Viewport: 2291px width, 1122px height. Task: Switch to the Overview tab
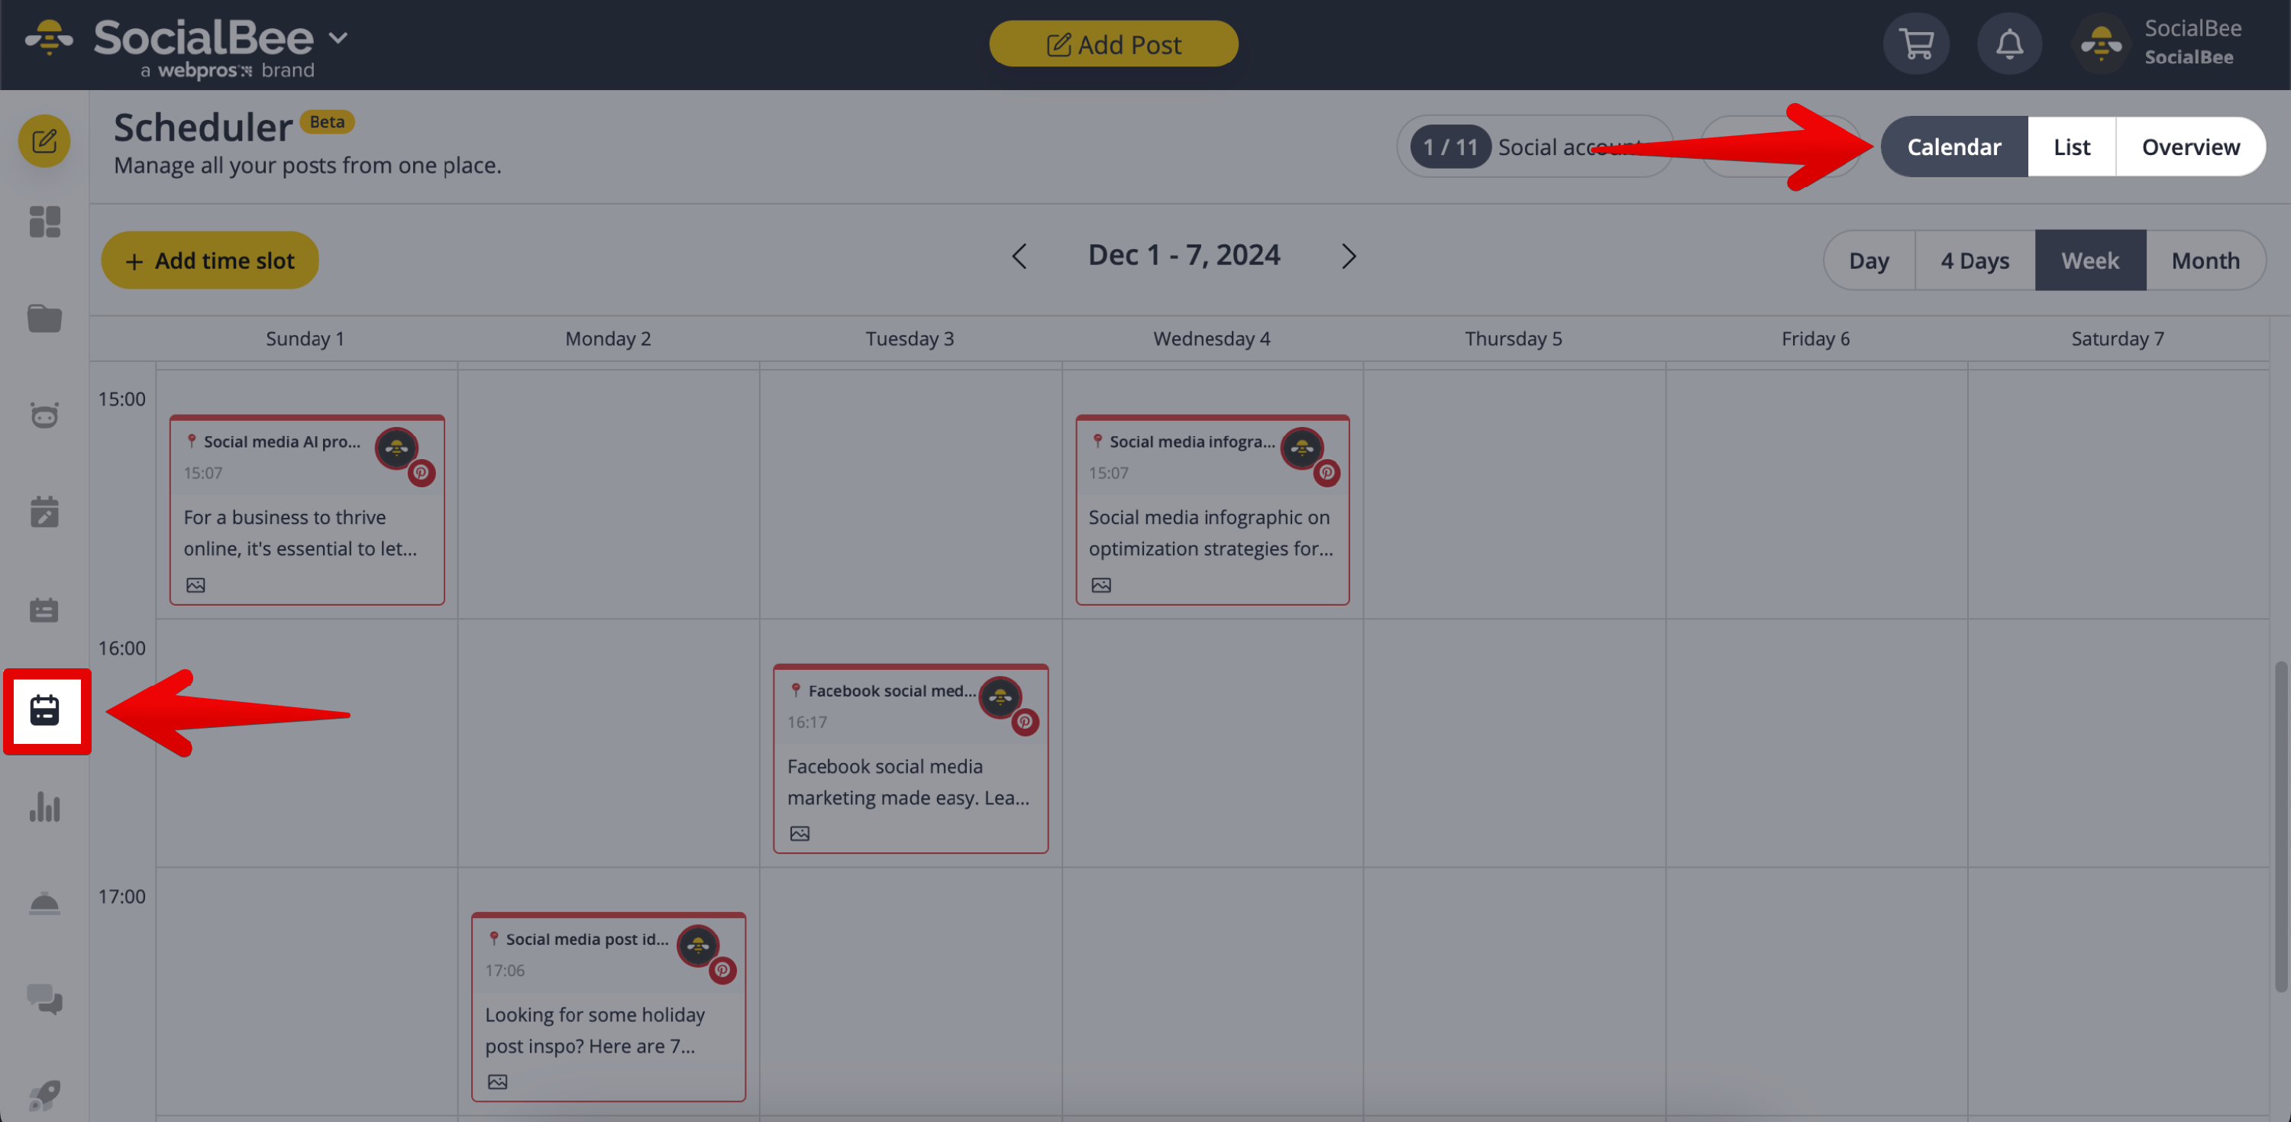click(x=2189, y=147)
